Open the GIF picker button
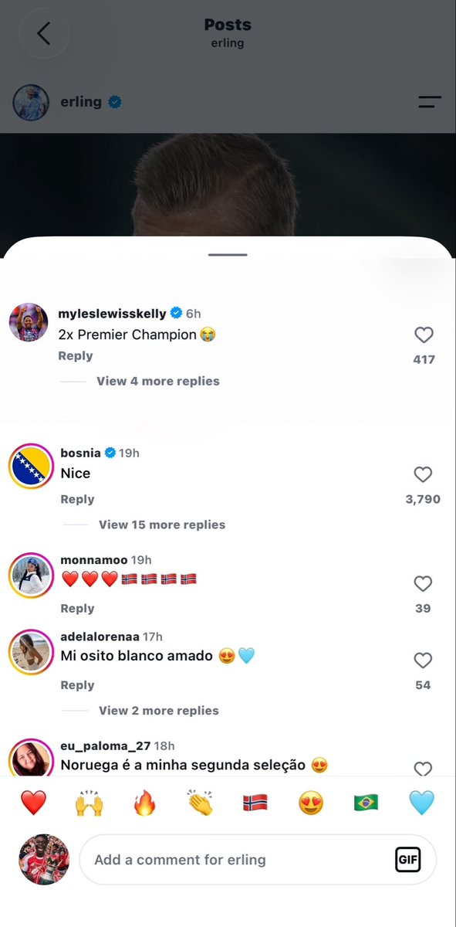 coord(408,859)
